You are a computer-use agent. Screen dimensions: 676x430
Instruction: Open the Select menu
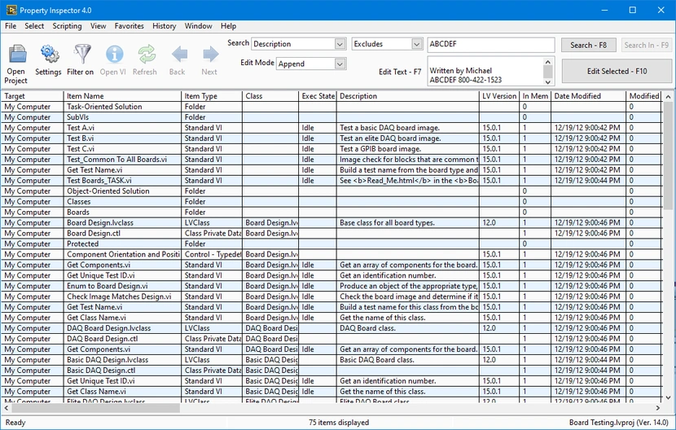34,26
